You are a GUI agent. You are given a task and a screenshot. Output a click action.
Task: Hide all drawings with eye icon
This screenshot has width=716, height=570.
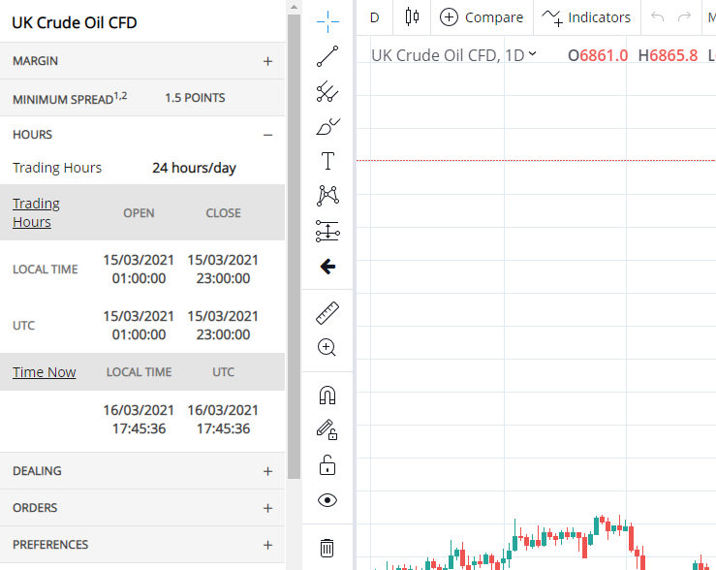(x=327, y=500)
